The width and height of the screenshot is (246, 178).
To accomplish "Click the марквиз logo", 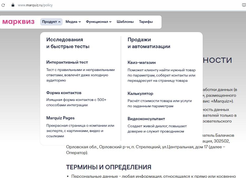I will point(18,22).
